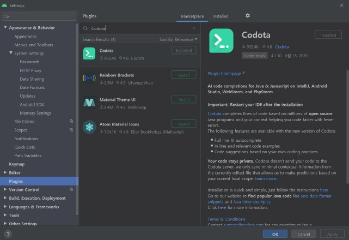Click the large Codota logo in details
This screenshot has height=240, width=349.
[221, 40]
